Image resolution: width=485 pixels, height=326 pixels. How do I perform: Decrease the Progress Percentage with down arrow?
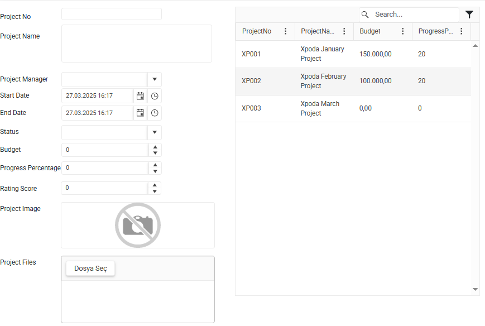pyautogui.click(x=155, y=171)
